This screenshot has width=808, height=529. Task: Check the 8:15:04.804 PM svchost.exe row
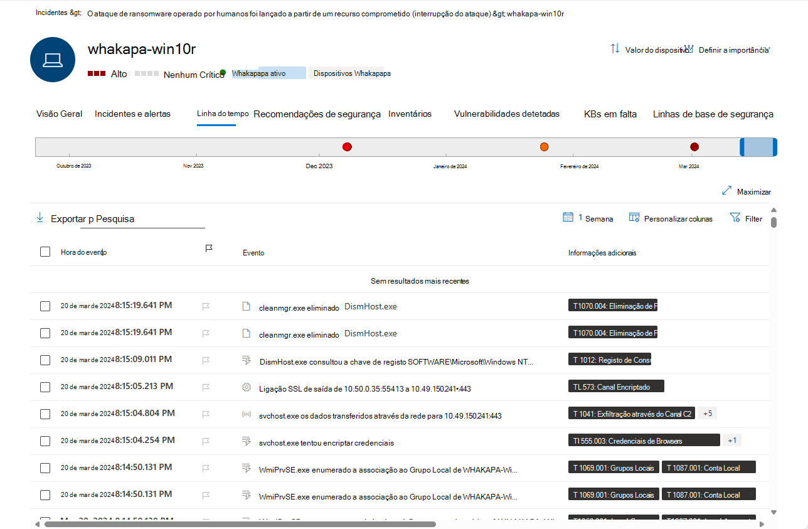45,414
